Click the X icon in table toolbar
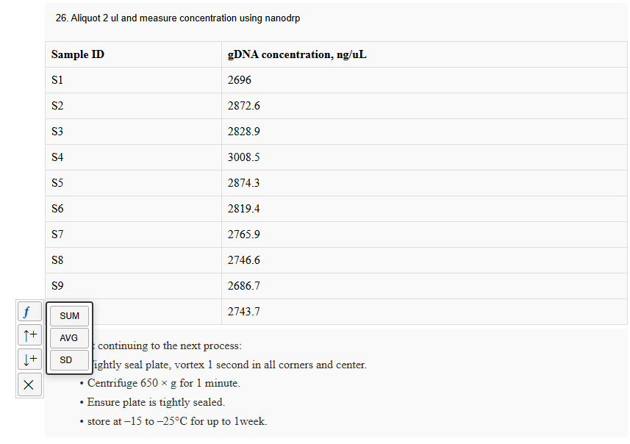Screen dimensions: 630x444 29,384
